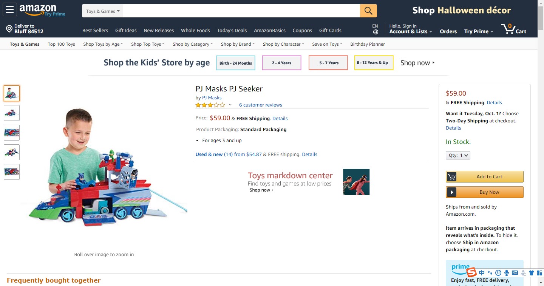This screenshot has height=286, width=544.
Task: Click the language globe icon
Action: [x=375, y=32]
